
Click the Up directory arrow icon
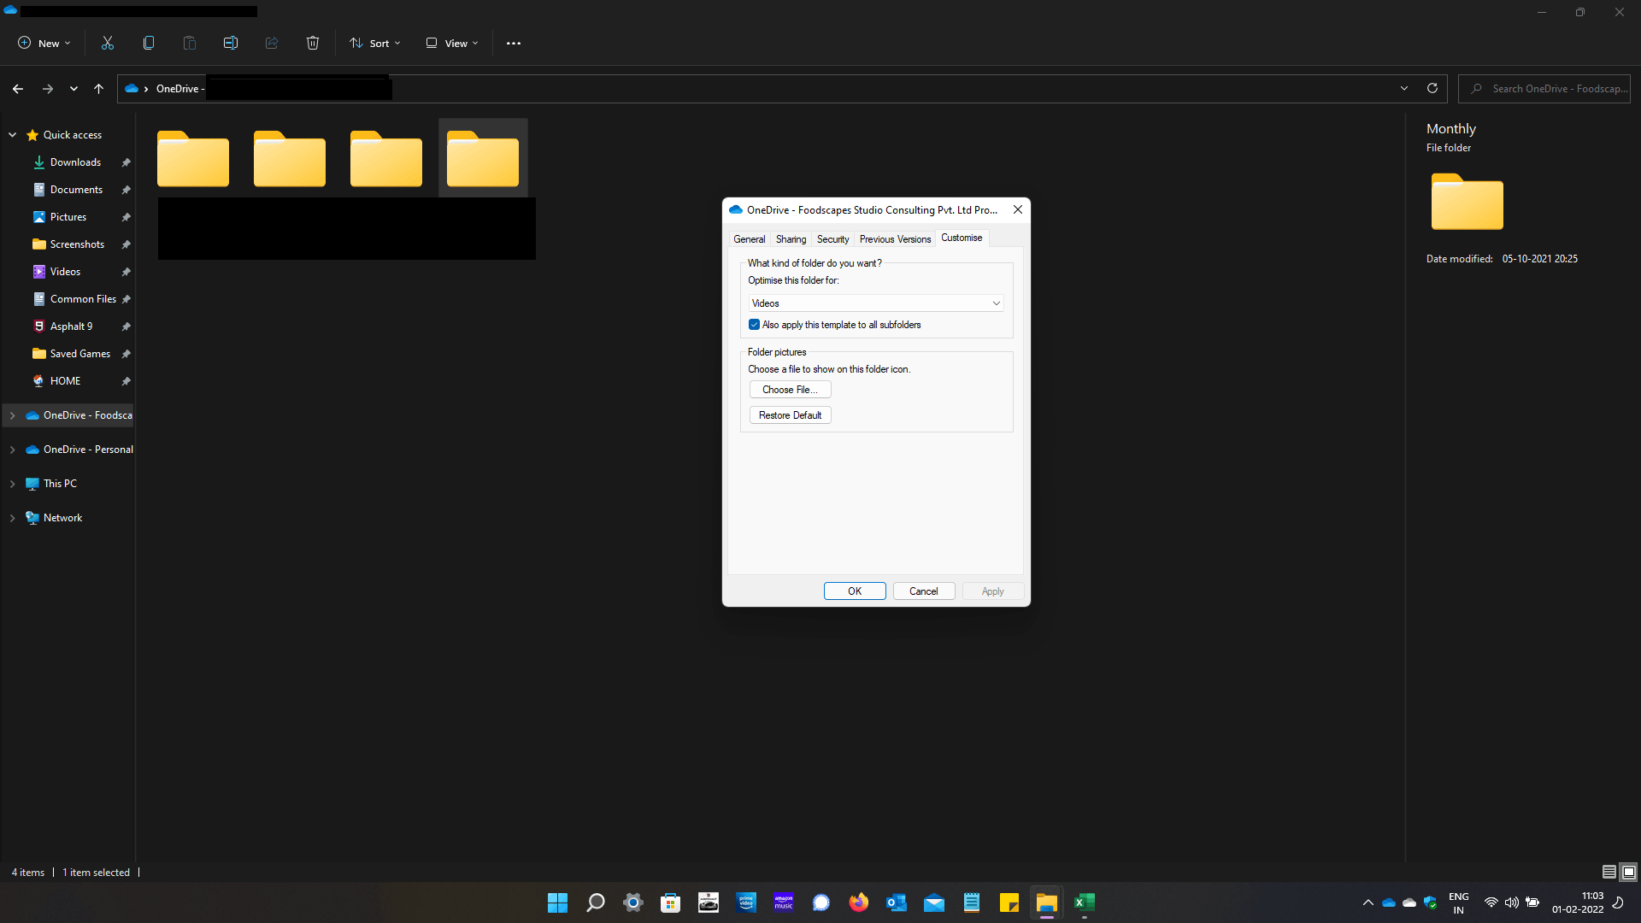(98, 88)
